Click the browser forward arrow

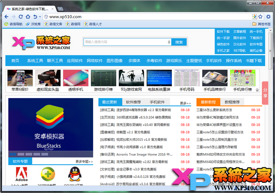click(x=13, y=17)
